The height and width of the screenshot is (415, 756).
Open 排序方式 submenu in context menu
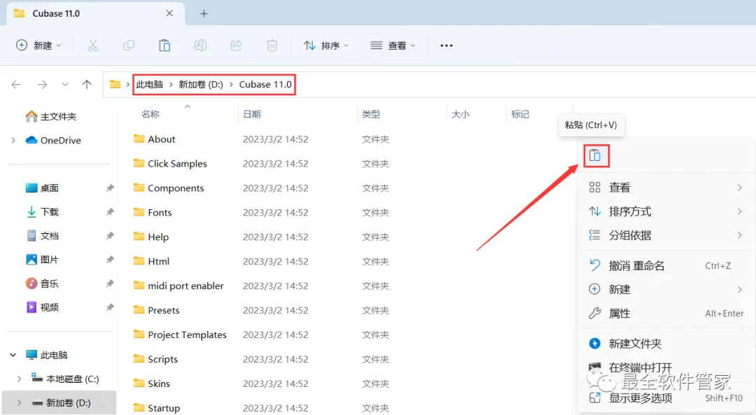tap(666, 211)
